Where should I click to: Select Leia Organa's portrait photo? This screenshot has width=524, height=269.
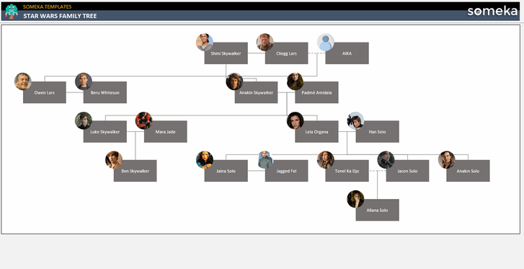coord(295,120)
